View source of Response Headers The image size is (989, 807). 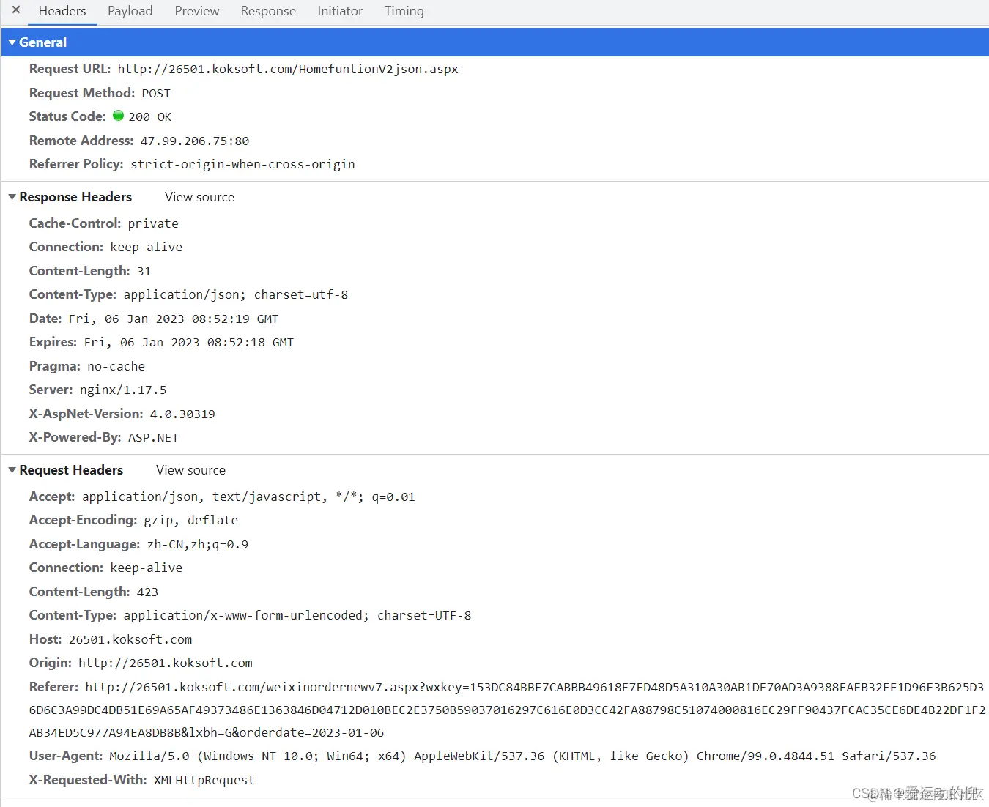click(x=199, y=197)
